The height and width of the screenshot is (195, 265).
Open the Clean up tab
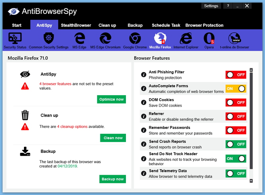(x=107, y=25)
